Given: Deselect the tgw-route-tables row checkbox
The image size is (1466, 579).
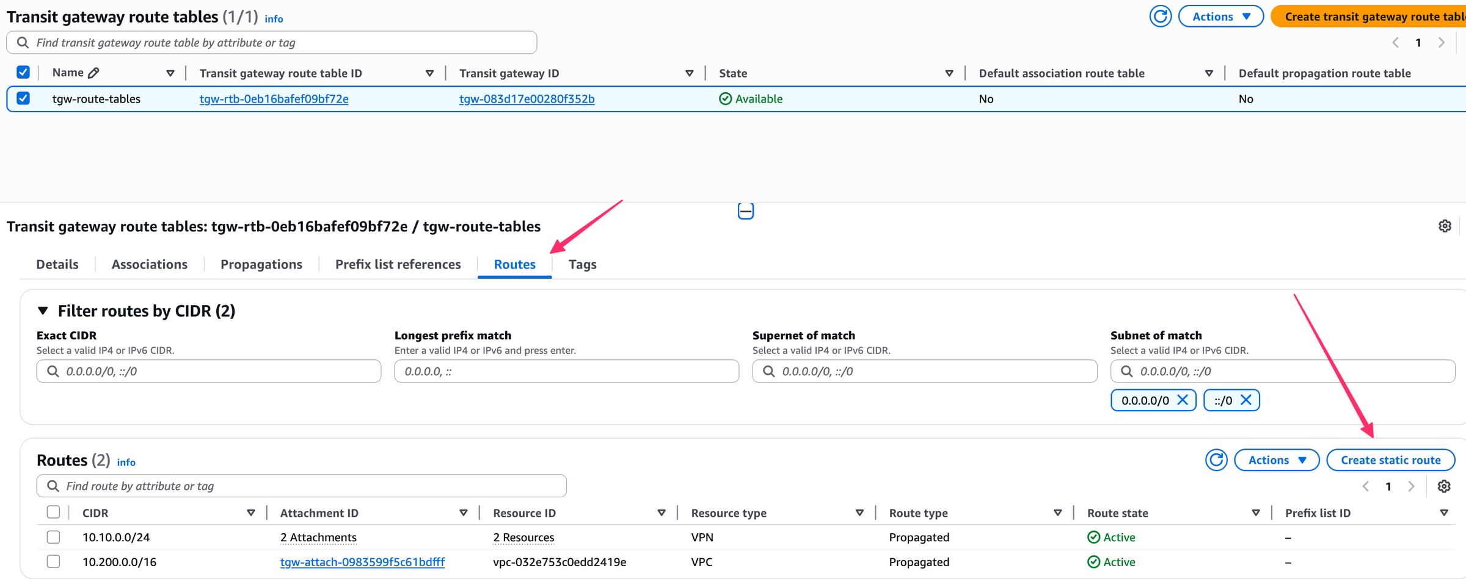Looking at the screenshot, I should coord(23,98).
